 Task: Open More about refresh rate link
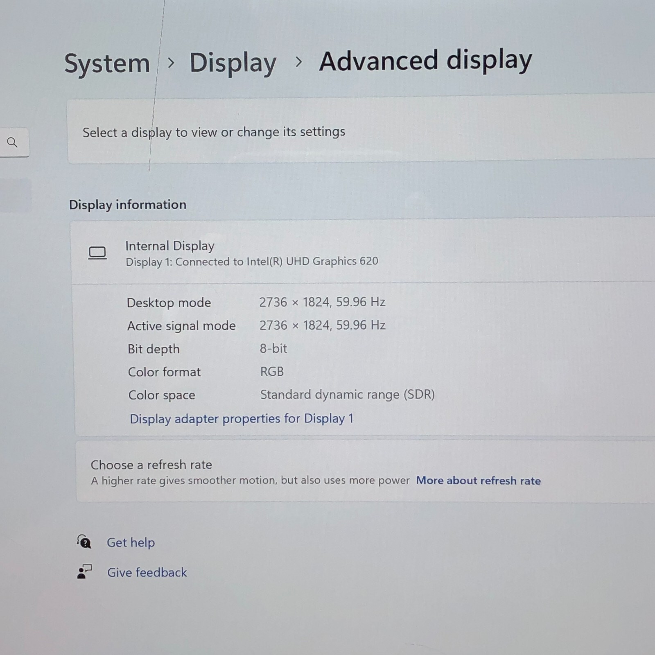point(478,481)
